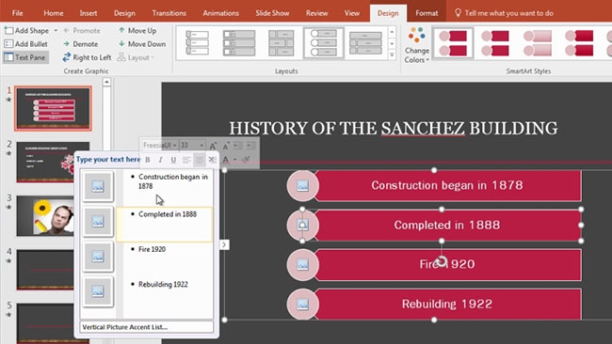612x344 pixels.
Task: Toggle the Text Pane button
Action: click(25, 57)
